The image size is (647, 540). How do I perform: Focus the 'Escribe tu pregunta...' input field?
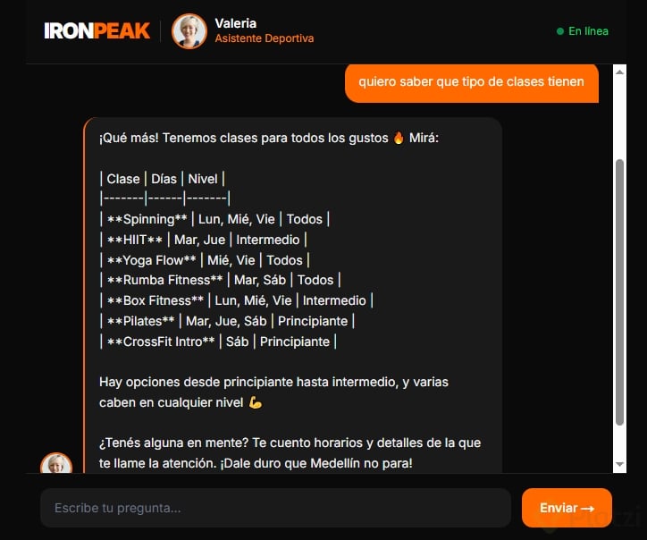click(275, 508)
